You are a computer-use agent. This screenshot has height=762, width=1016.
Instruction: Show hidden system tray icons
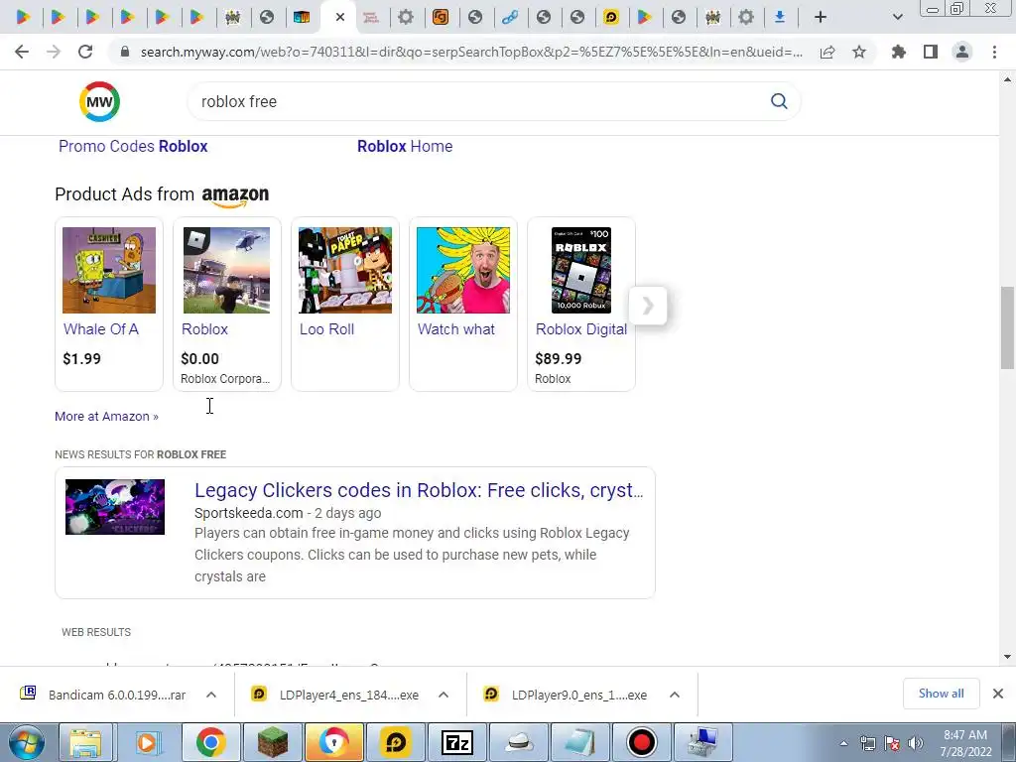pyautogui.click(x=843, y=743)
